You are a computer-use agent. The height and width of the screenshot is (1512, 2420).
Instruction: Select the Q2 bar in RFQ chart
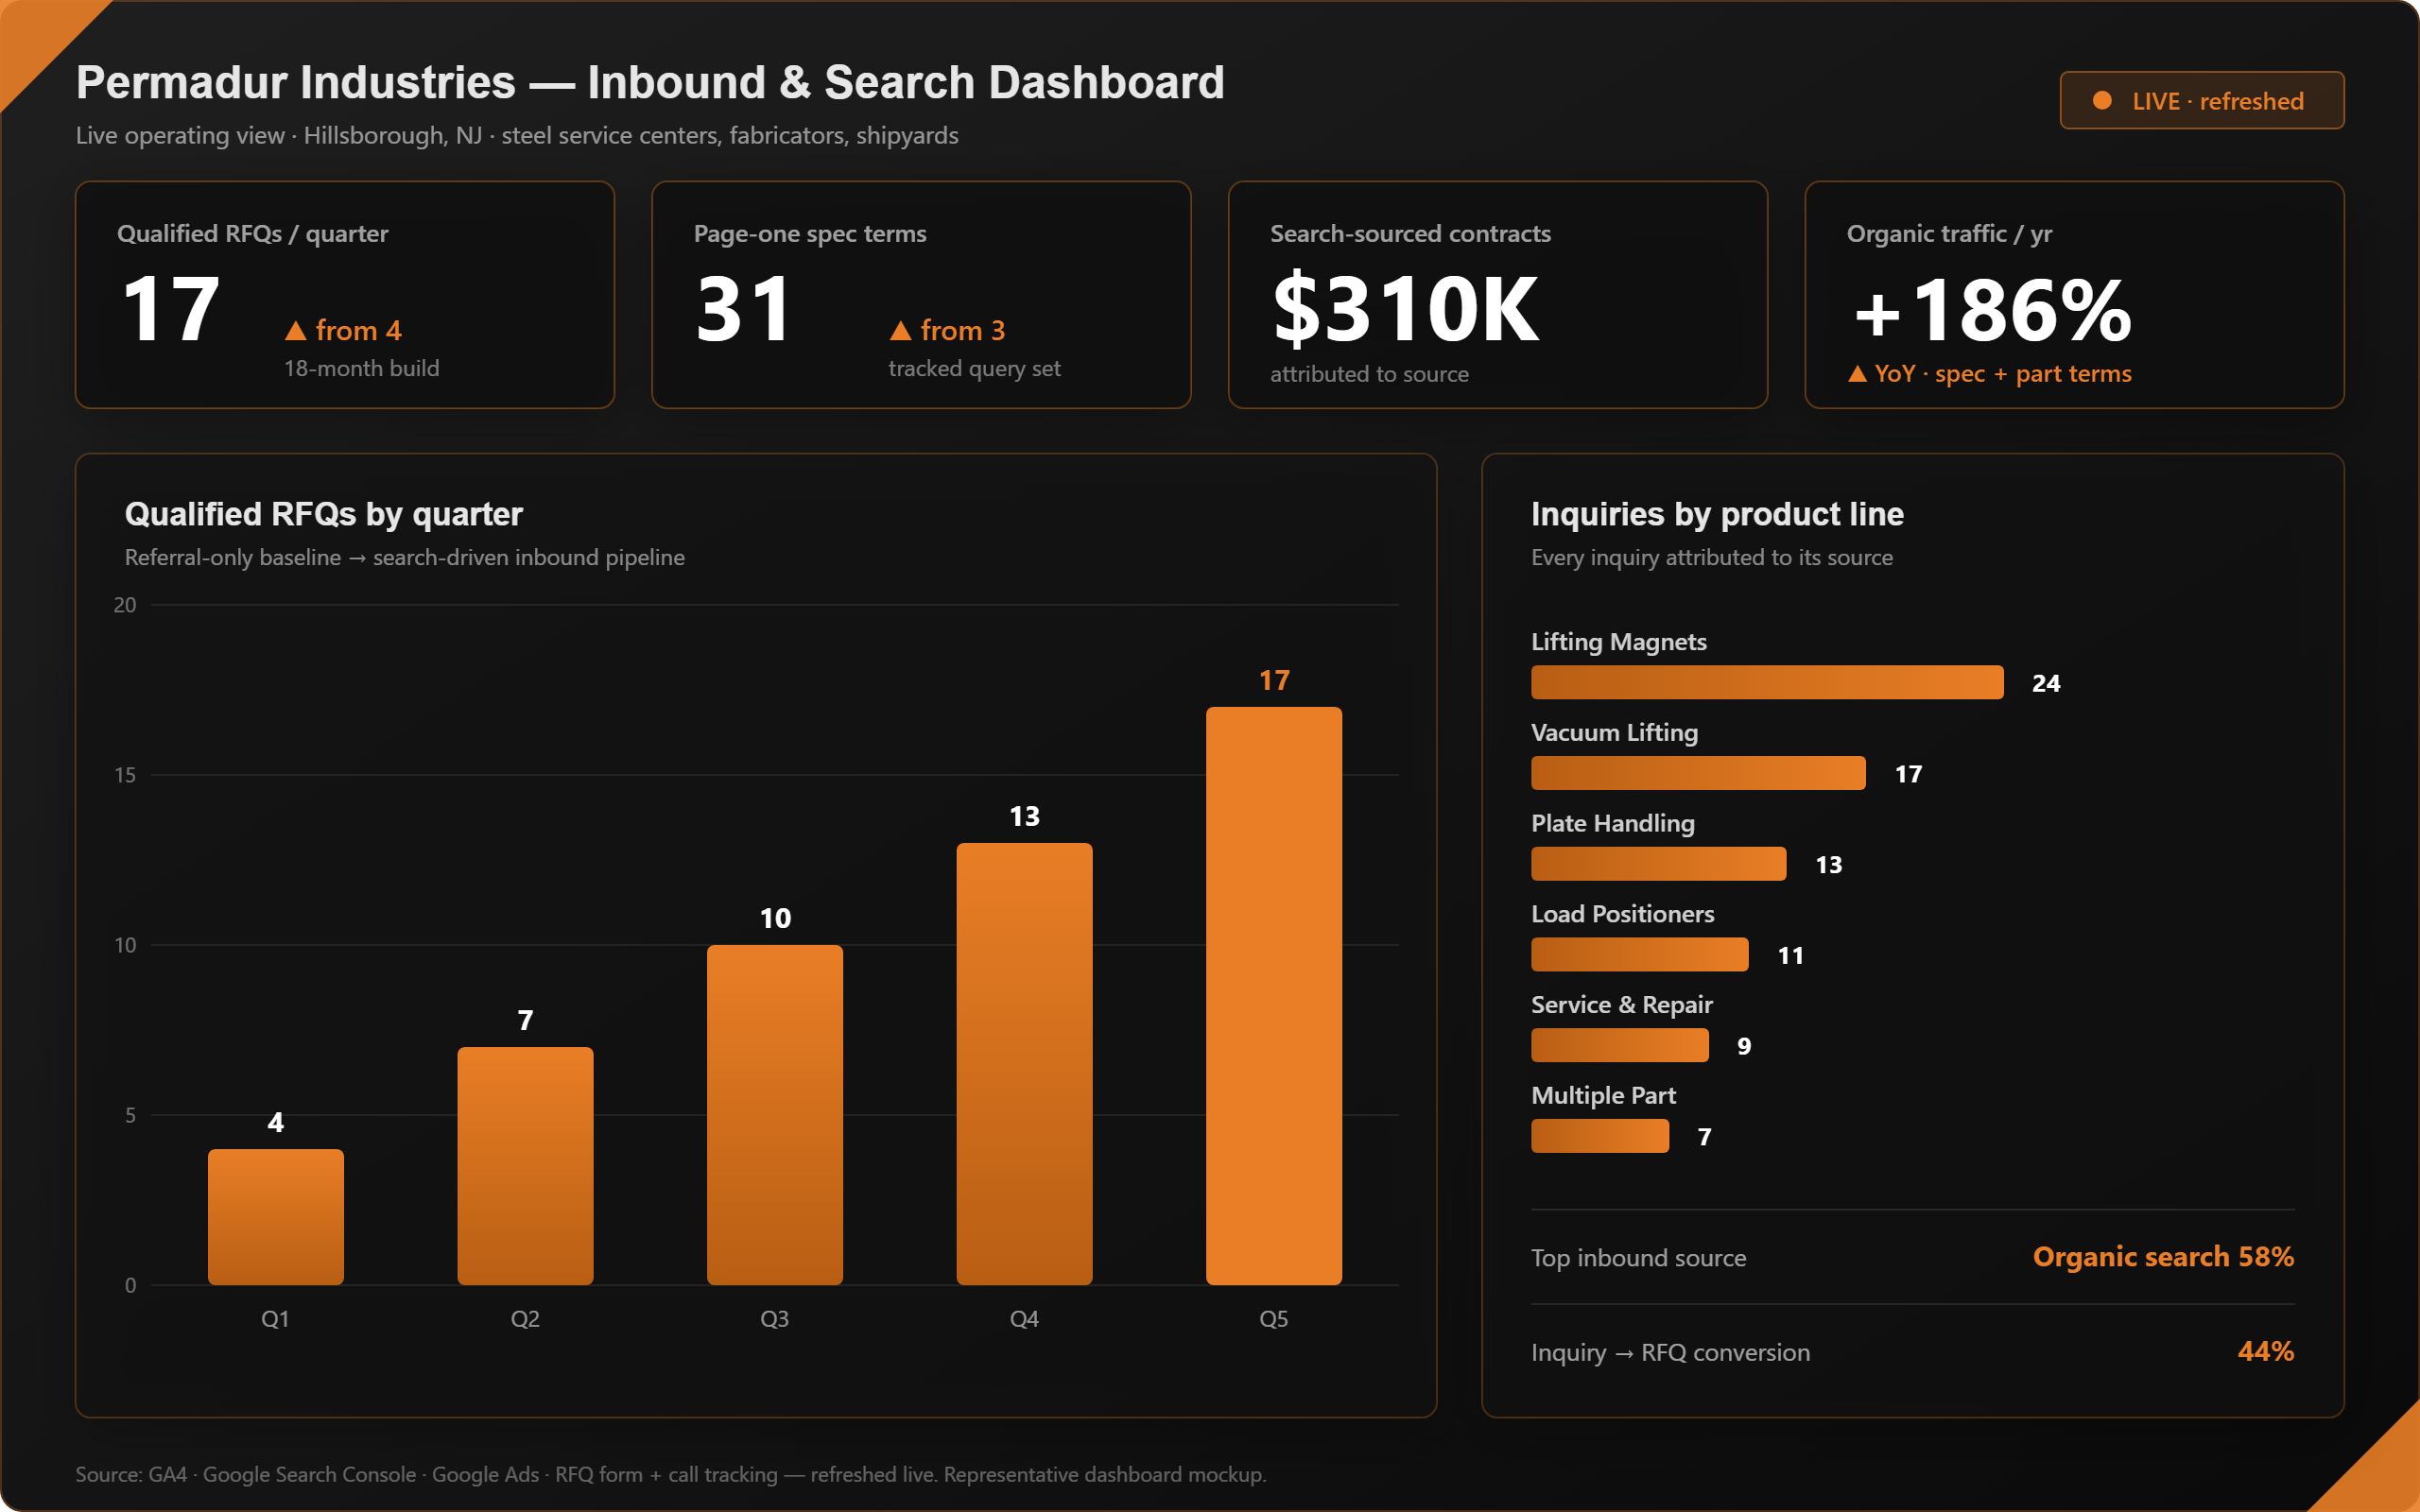tap(525, 1166)
